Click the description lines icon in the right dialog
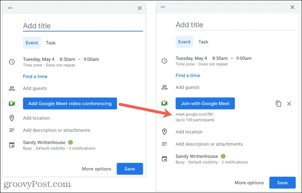This screenshot has width=302, height=193. (164, 144)
